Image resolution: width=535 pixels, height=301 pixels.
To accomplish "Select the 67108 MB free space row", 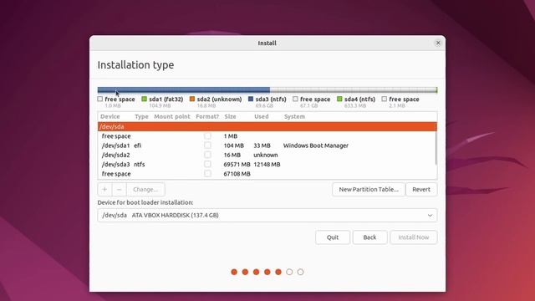I will point(267,174).
